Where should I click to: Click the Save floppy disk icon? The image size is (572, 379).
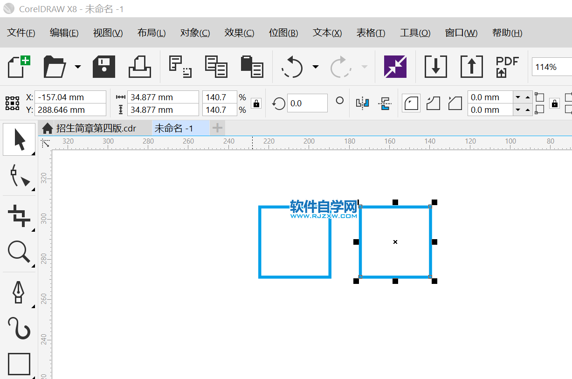point(104,67)
